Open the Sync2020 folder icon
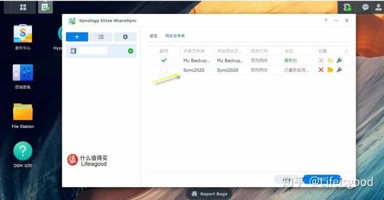384x200 pixels. (330, 70)
